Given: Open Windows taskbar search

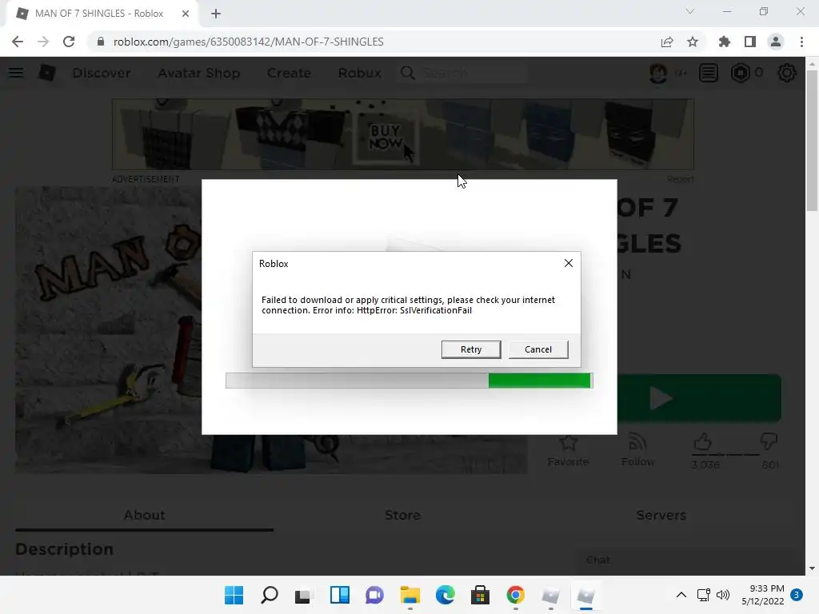Looking at the screenshot, I should (270, 595).
